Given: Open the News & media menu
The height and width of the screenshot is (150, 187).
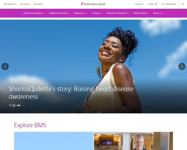Looking at the screenshot, I should [x=141, y=13].
